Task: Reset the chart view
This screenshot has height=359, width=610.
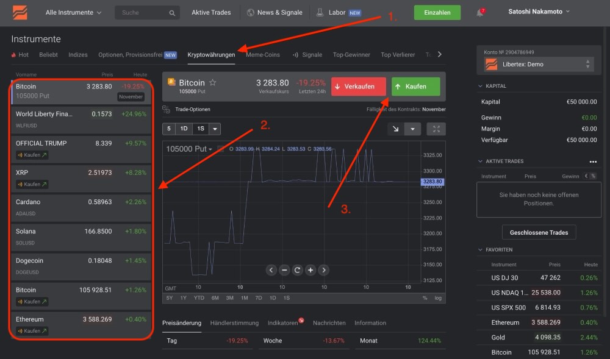Action: (297, 270)
